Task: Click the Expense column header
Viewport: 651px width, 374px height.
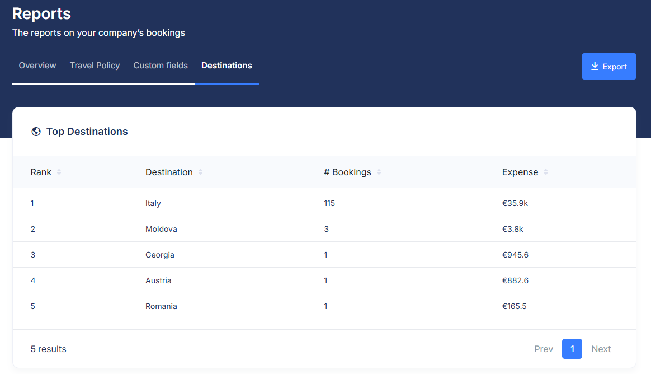Action: point(520,172)
